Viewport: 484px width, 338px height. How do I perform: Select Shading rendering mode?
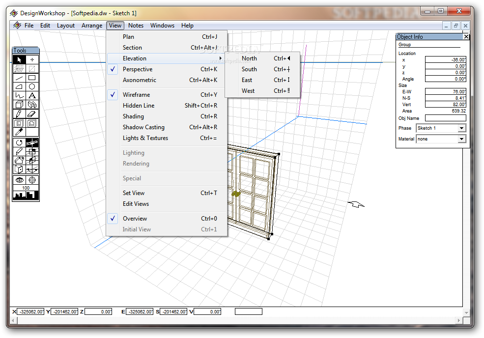point(167,116)
